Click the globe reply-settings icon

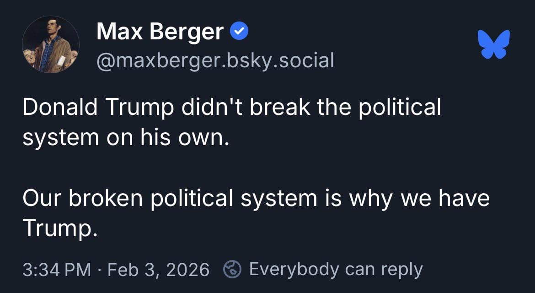point(232,269)
